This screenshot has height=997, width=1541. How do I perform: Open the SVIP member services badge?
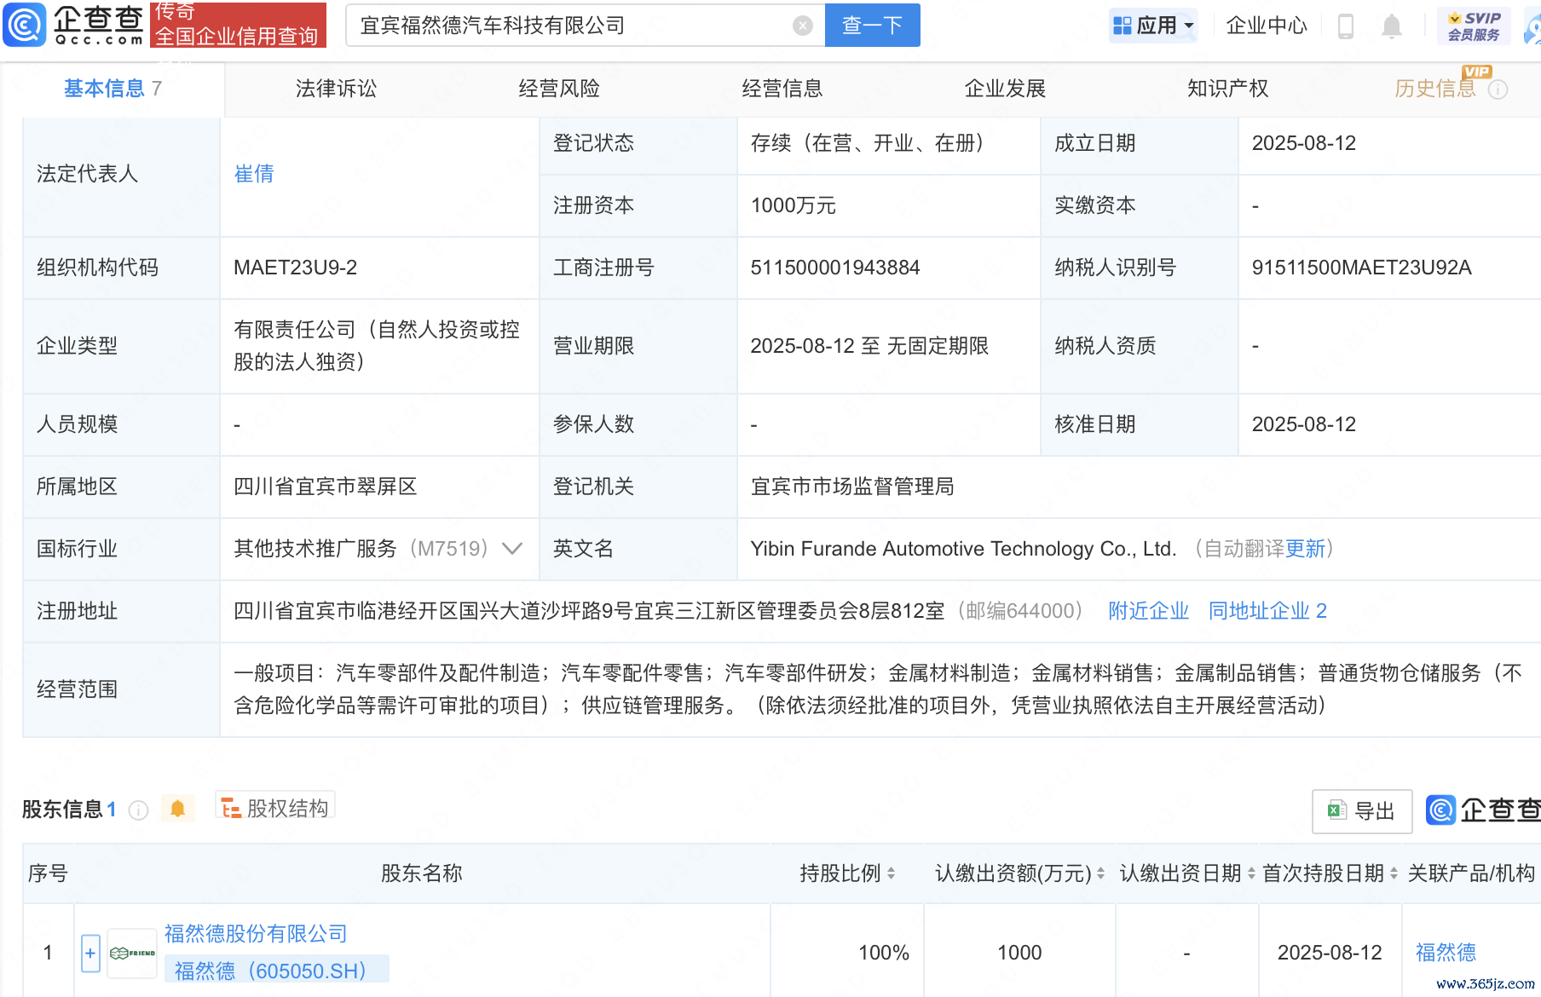coord(1473,26)
